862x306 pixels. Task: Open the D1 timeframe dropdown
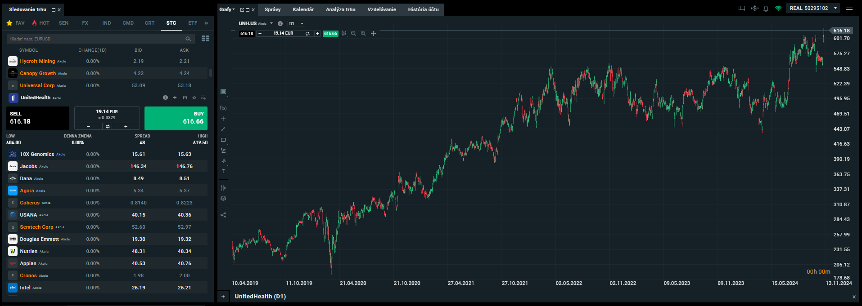[x=296, y=24]
